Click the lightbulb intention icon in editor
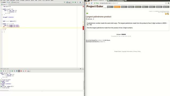This screenshot has width=170, height=96. [x=4, y=26]
